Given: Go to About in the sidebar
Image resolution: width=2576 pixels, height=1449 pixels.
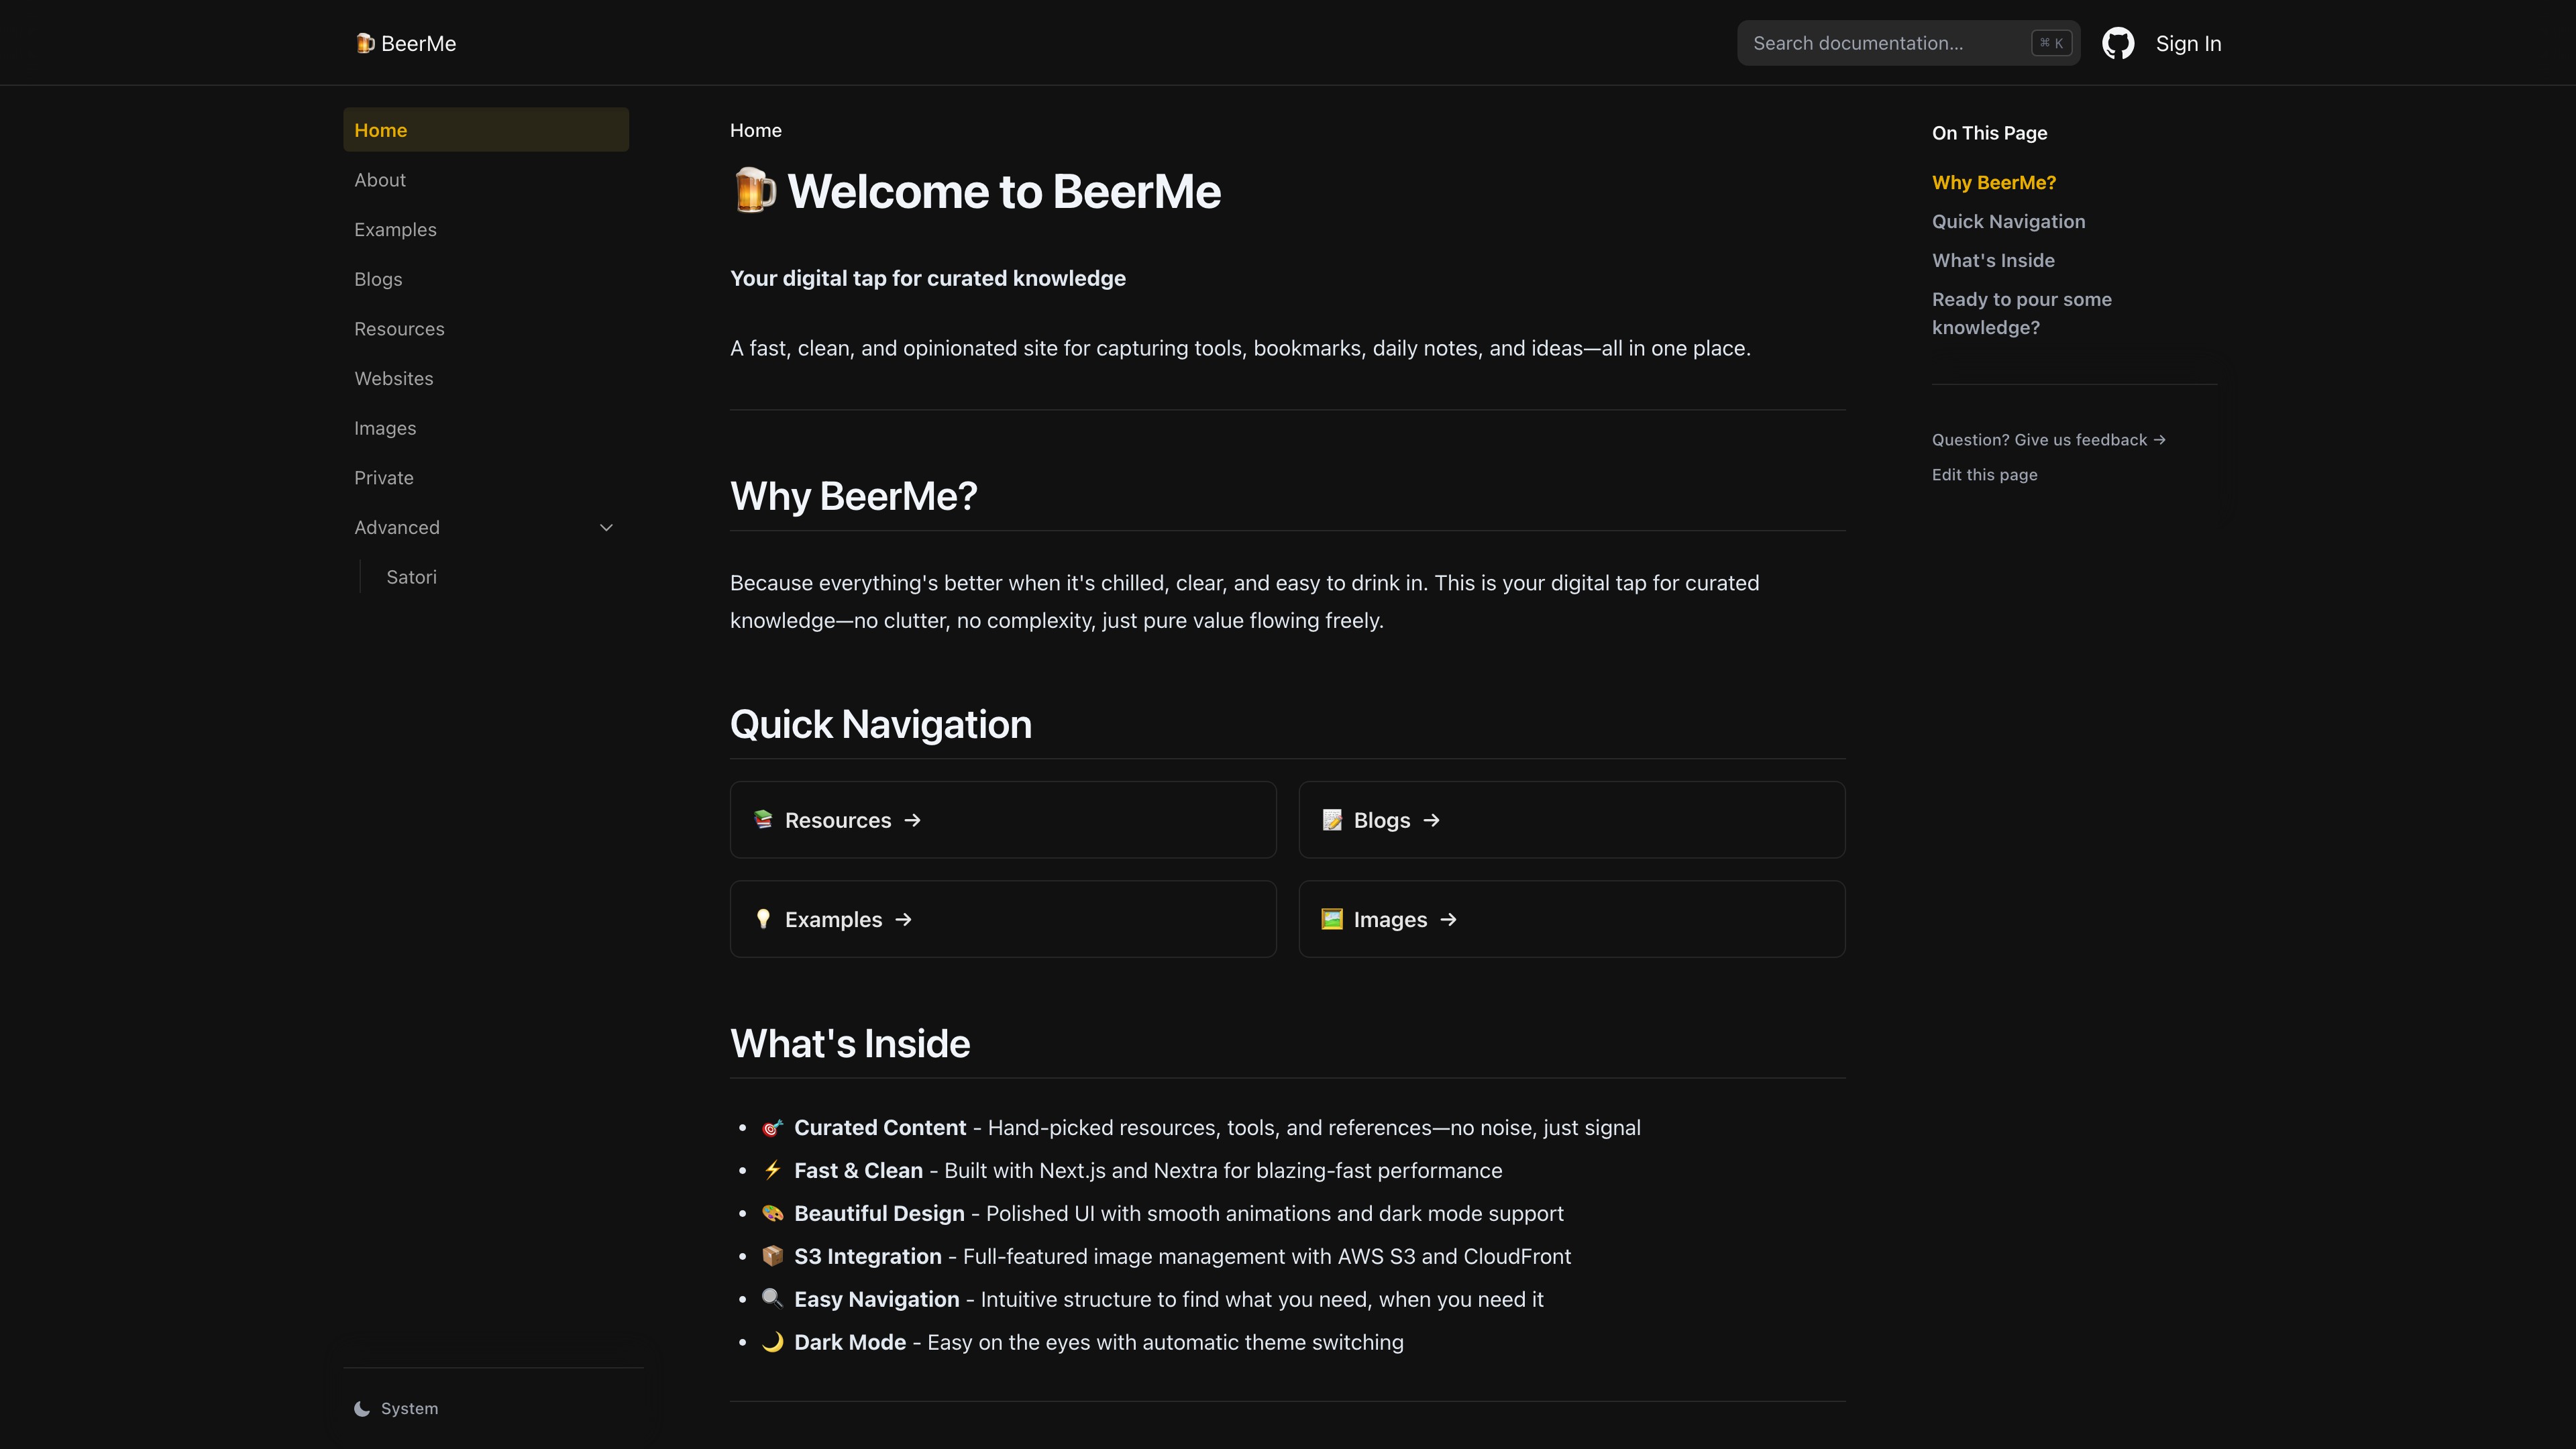Looking at the screenshot, I should click(x=380, y=180).
